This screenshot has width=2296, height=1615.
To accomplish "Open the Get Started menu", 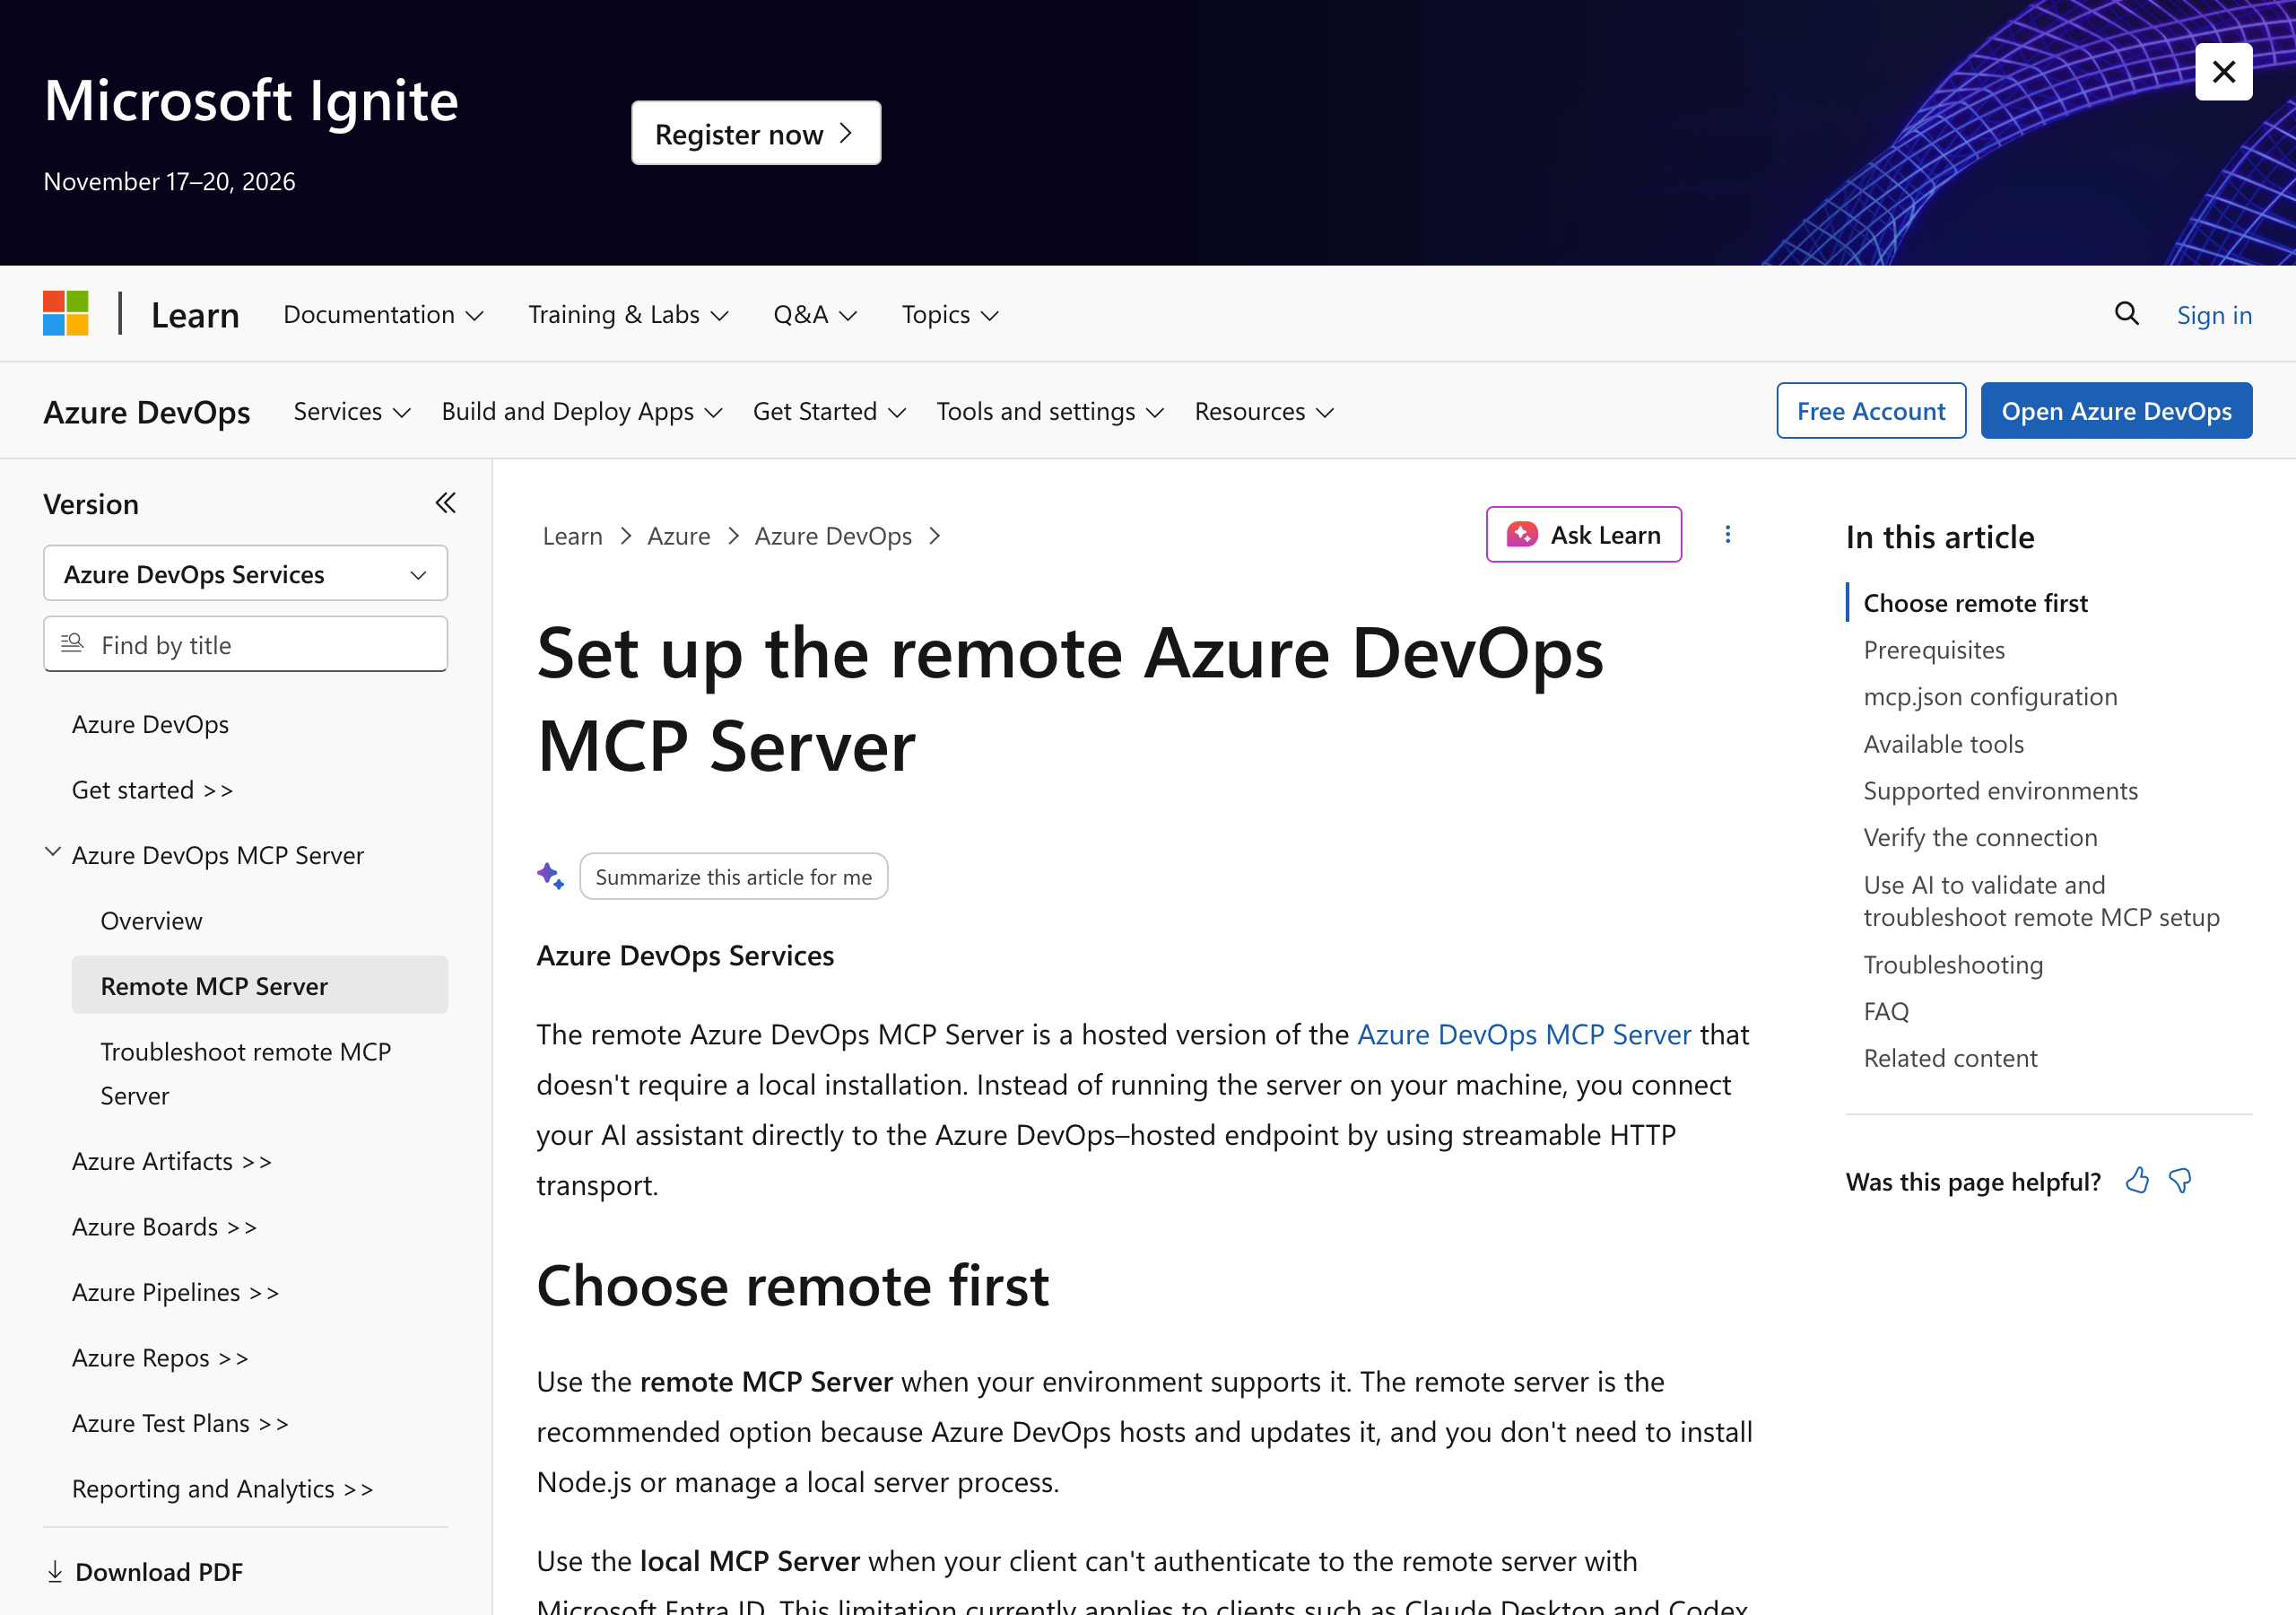I will coord(829,411).
